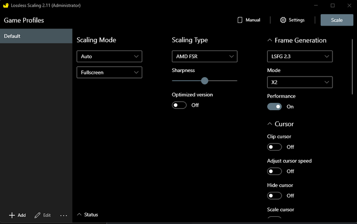Click the Manual book icon
Image resolution: width=357 pixels, height=224 pixels.
click(x=240, y=20)
